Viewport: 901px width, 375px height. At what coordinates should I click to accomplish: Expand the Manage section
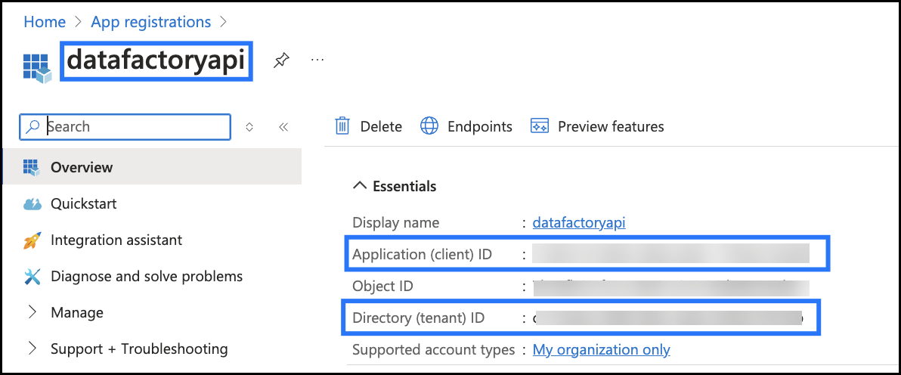tap(32, 312)
